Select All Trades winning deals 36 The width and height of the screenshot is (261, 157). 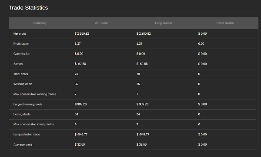tap(76, 84)
